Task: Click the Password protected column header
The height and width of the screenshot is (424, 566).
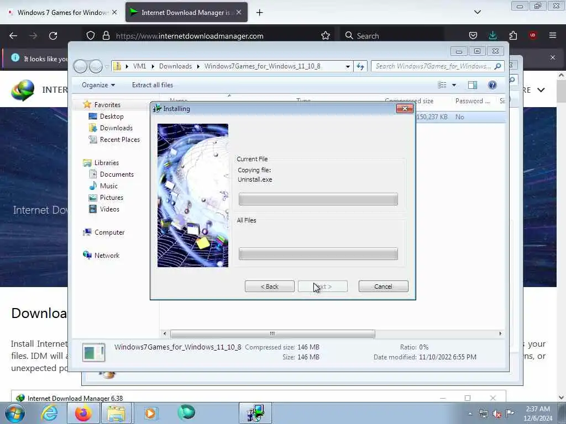Action: (x=472, y=102)
